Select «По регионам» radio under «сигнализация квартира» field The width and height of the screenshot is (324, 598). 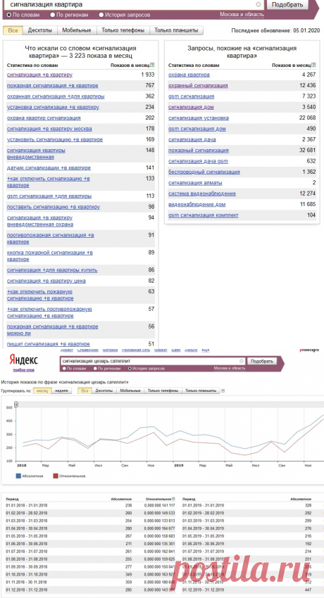coord(53,15)
